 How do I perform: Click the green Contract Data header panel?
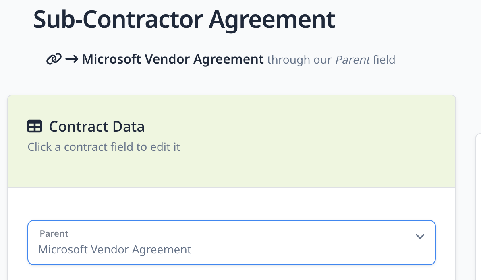click(282, 161)
